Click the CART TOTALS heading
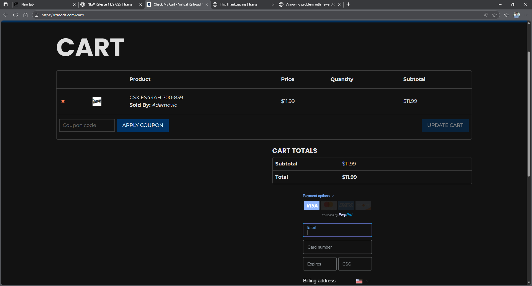Screen dimensions: 532x286 pos(295,151)
